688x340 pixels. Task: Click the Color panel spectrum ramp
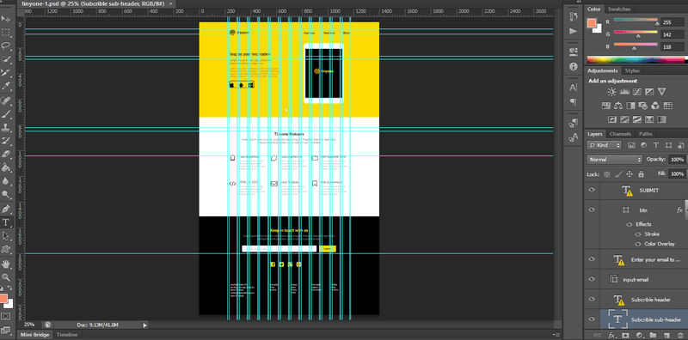click(636, 60)
